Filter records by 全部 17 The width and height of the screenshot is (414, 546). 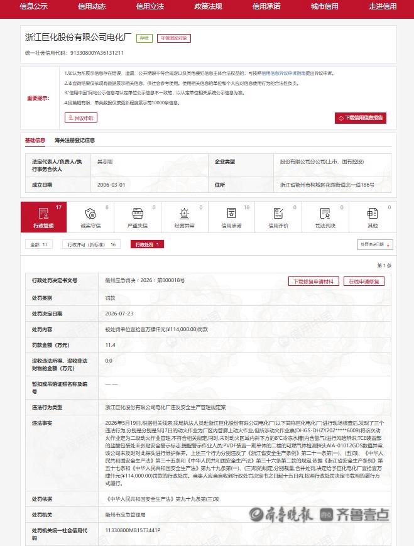pos(39,245)
